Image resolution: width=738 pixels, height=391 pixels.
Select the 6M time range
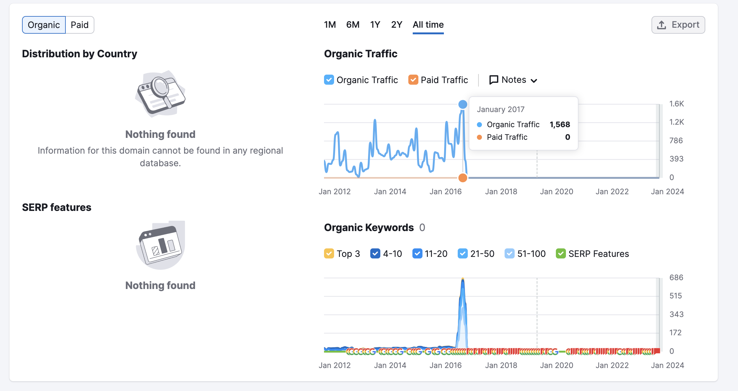coord(353,25)
